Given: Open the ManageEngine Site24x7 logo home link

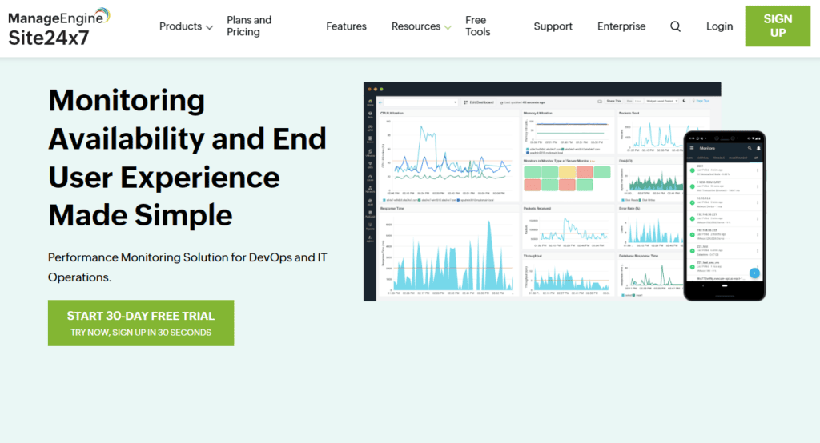Looking at the screenshot, I should click(x=59, y=27).
